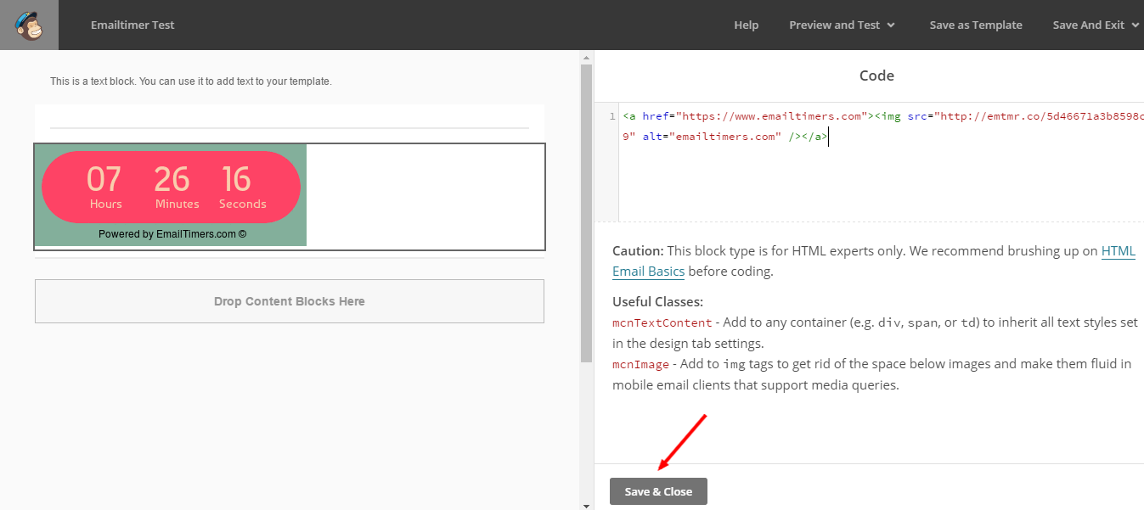Image resolution: width=1144 pixels, height=510 pixels.
Task: Switch to the Code panel header
Action: pyautogui.click(x=876, y=76)
